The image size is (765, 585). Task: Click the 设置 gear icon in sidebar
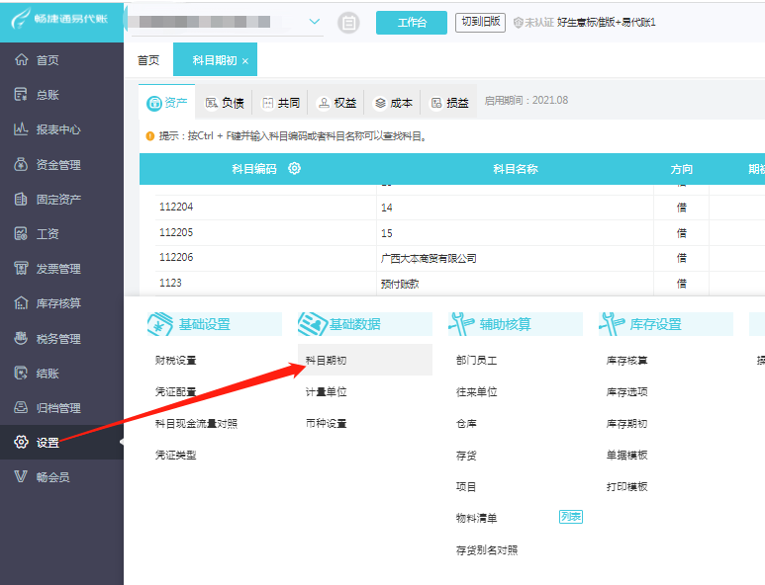pyautogui.click(x=21, y=442)
